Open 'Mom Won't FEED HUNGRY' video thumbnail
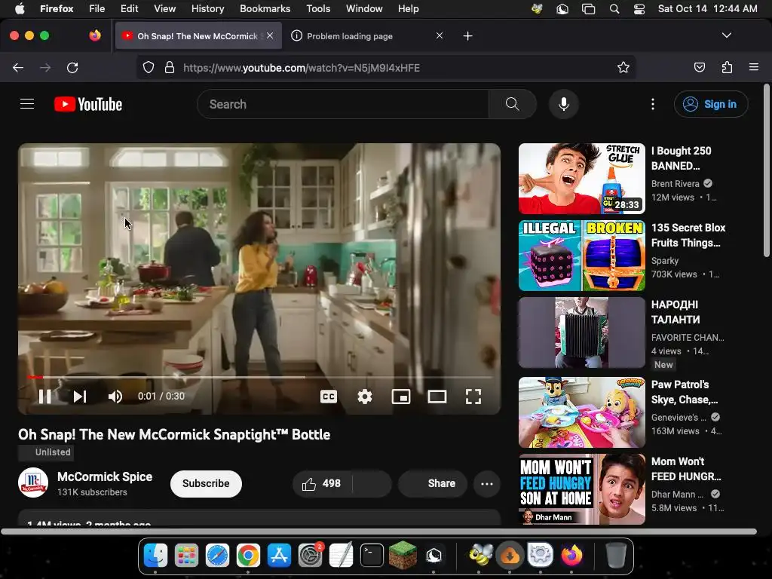772x579 pixels. pyautogui.click(x=581, y=489)
